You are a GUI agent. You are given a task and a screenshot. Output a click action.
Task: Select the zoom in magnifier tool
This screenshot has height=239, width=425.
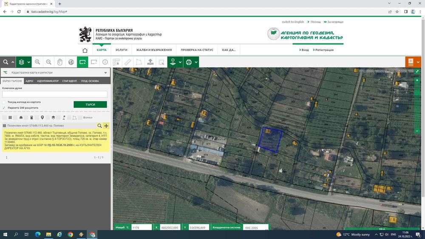pos(37,62)
